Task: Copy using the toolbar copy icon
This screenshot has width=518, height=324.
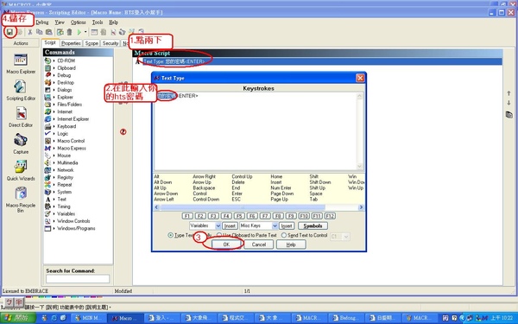Action: tap(40, 32)
